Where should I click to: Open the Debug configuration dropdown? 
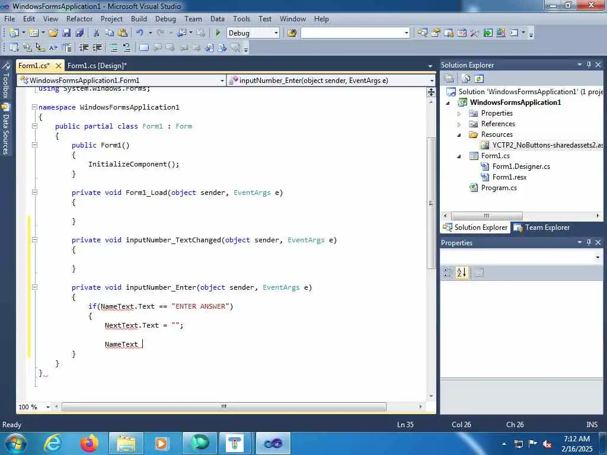coord(276,33)
